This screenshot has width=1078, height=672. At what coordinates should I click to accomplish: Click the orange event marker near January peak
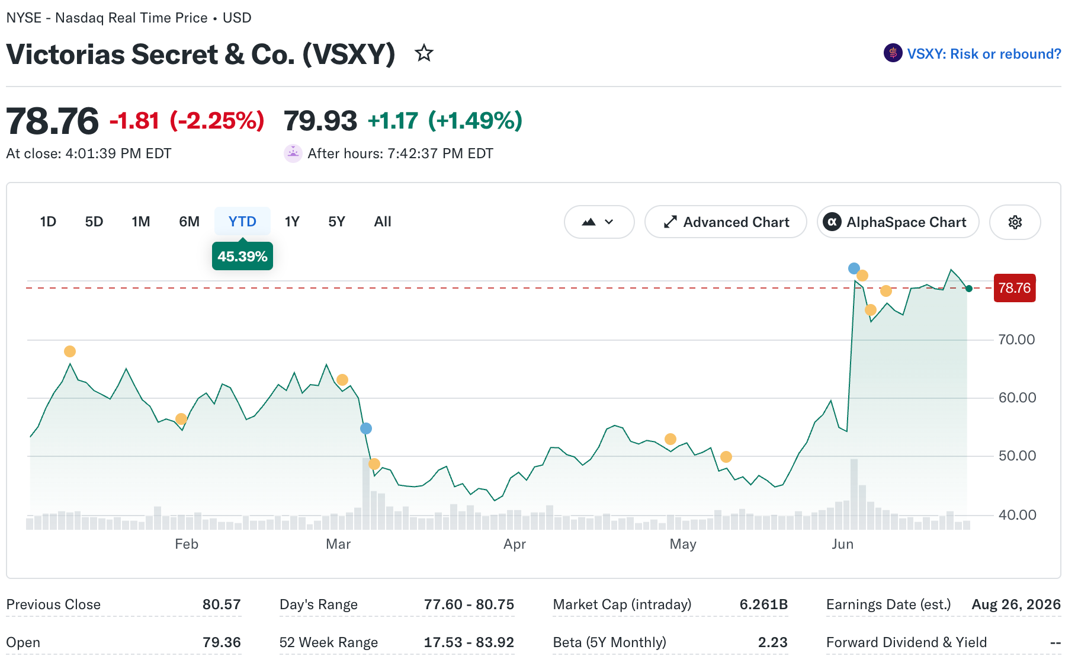70,351
